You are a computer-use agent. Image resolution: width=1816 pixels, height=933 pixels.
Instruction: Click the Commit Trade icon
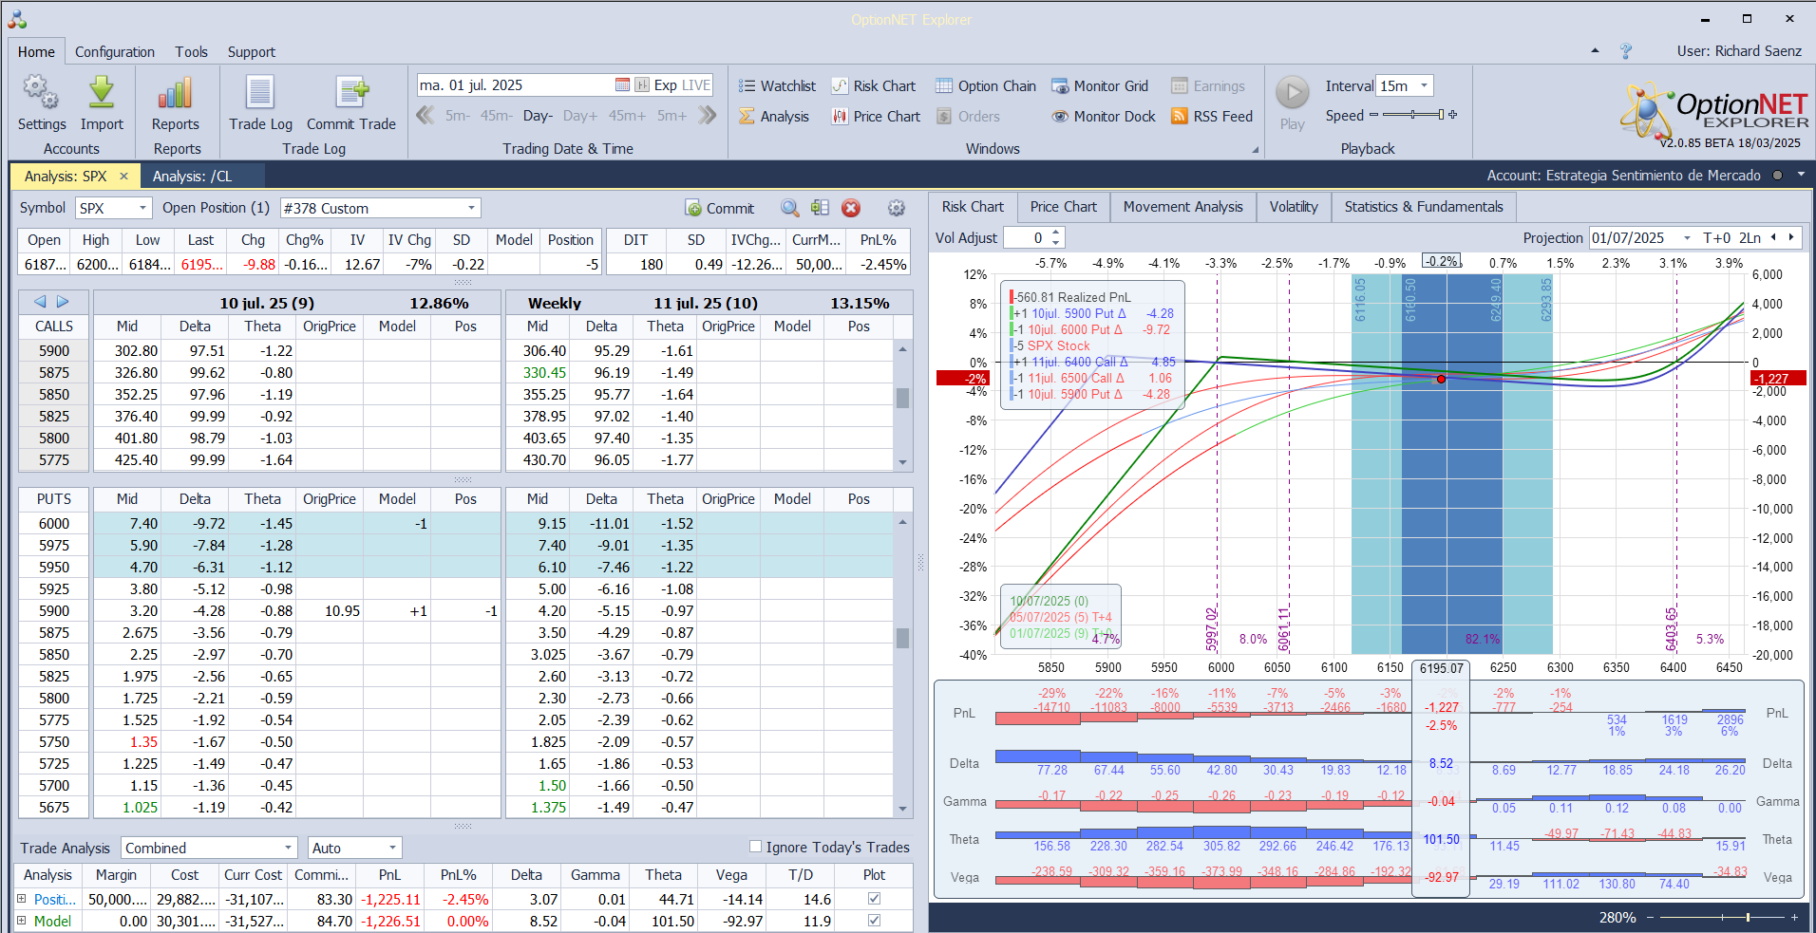pyautogui.click(x=351, y=93)
